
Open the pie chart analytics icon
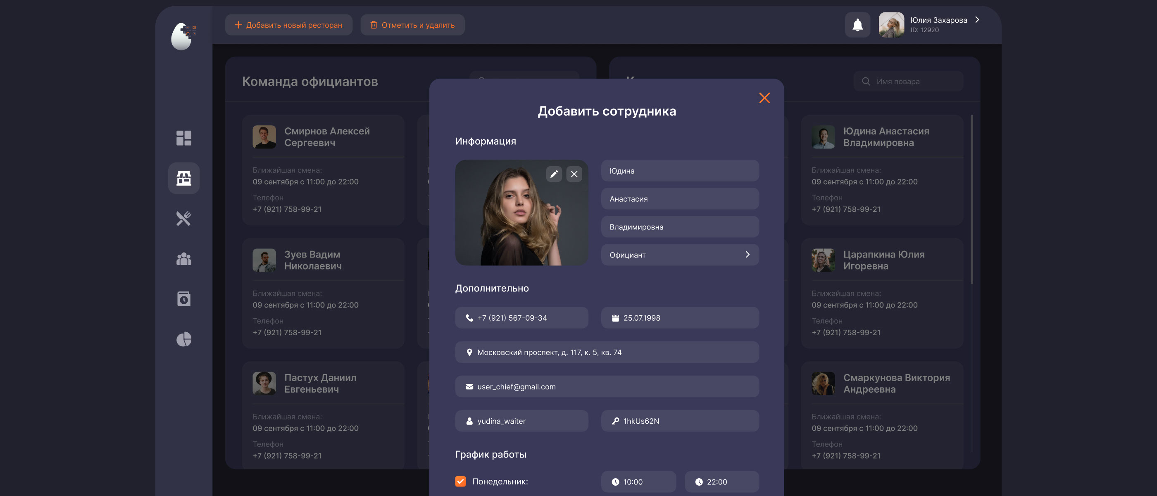point(184,339)
